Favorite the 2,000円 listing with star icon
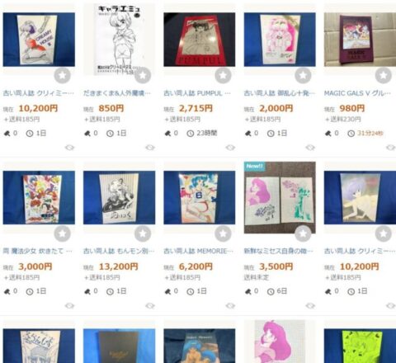Image resolution: width=396 pixels, height=363 pixels. (303, 75)
